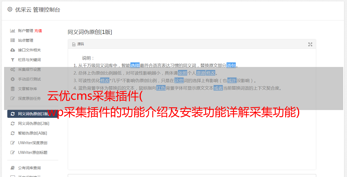Open the UWriter原创标题 menu item
347x177 pixels.
(33, 153)
